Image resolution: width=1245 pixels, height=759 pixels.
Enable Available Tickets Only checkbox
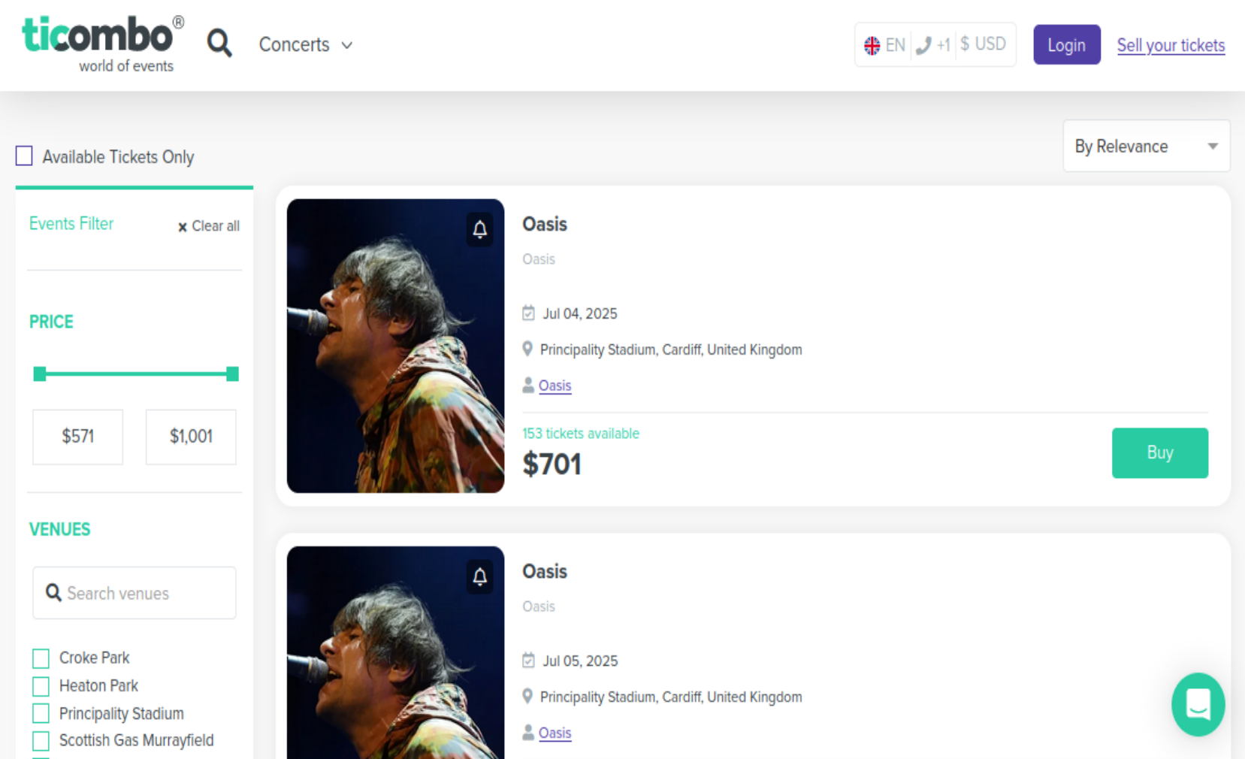pyautogui.click(x=25, y=156)
